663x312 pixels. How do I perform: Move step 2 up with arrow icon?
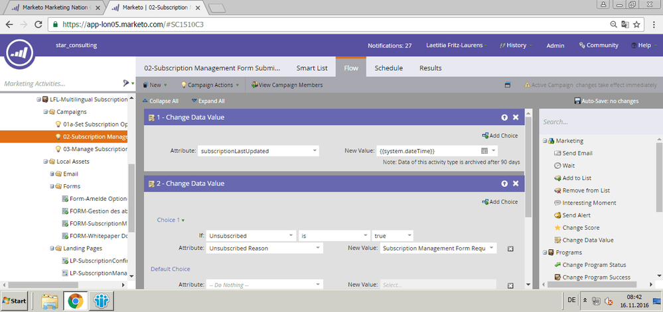point(504,183)
